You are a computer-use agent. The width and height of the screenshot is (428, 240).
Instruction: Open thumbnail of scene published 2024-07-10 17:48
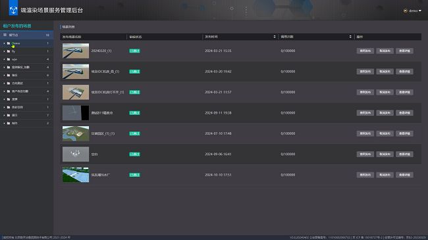[x=76, y=133]
